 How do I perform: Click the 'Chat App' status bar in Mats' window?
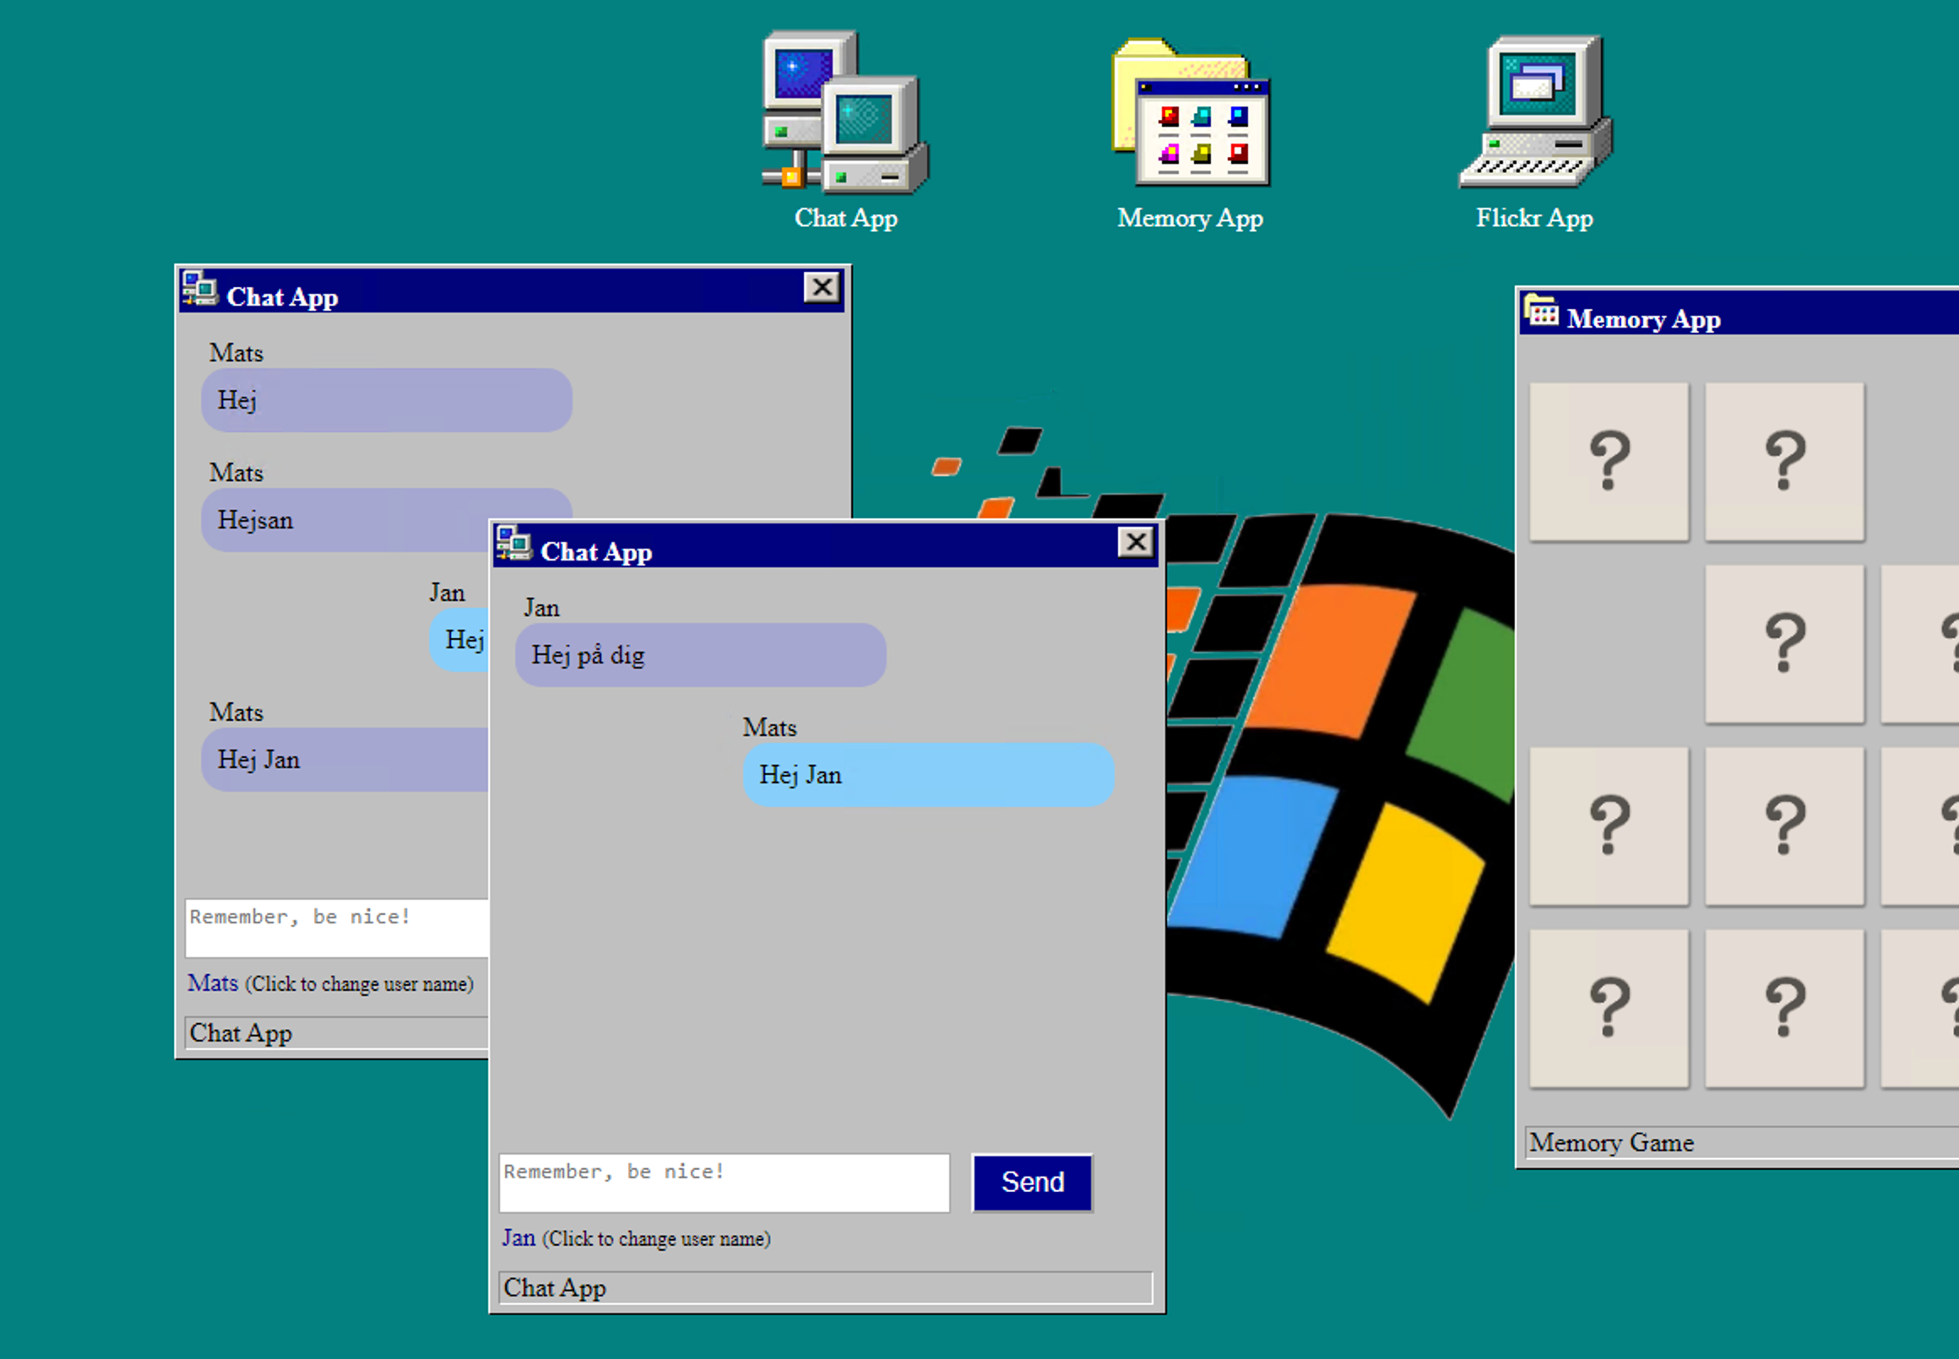[x=337, y=1033]
